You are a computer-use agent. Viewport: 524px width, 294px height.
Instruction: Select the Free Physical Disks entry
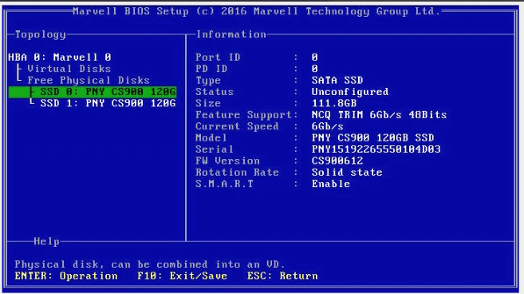pos(89,81)
